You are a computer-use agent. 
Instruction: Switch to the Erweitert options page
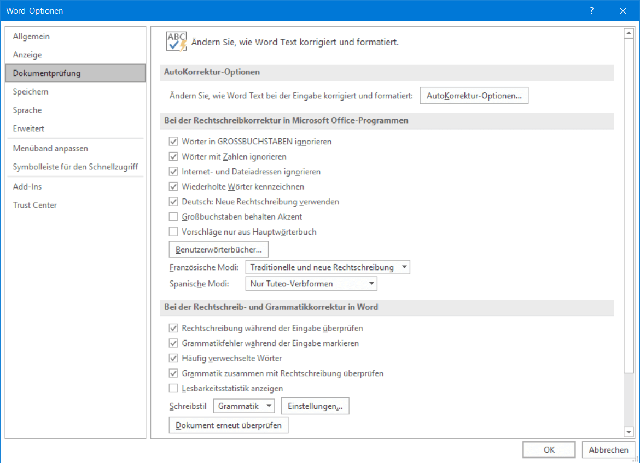(x=28, y=128)
